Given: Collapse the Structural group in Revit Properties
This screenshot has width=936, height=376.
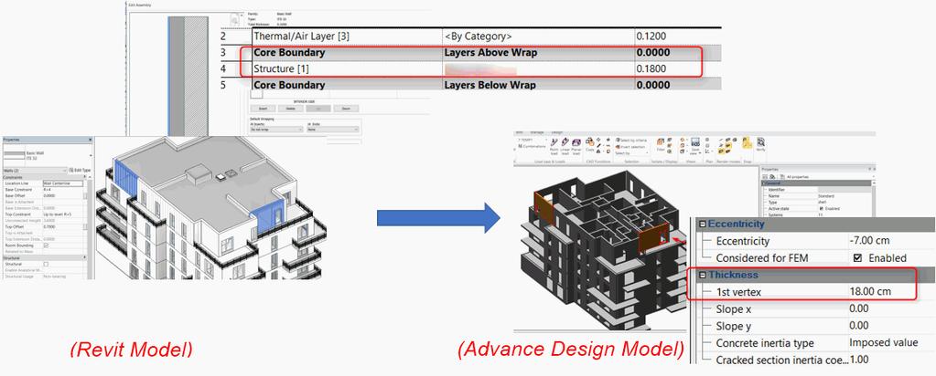Looking at the screenshot, I should tap(85, 258).
